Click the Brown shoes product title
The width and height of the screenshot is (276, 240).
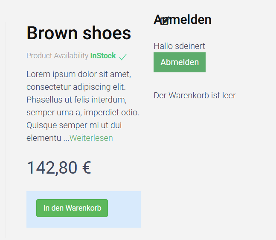pyautogui.click(x=79, y=33)
